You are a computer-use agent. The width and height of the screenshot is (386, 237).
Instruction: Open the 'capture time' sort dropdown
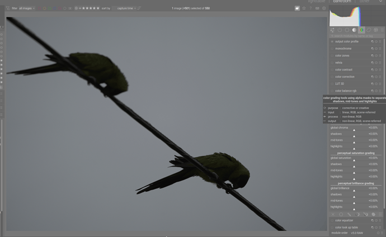(x=126, y=8)
